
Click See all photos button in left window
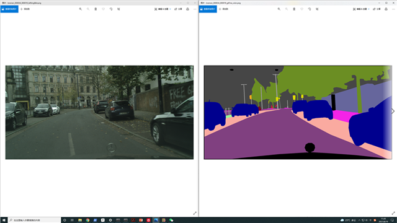click(x=9, y=9)
